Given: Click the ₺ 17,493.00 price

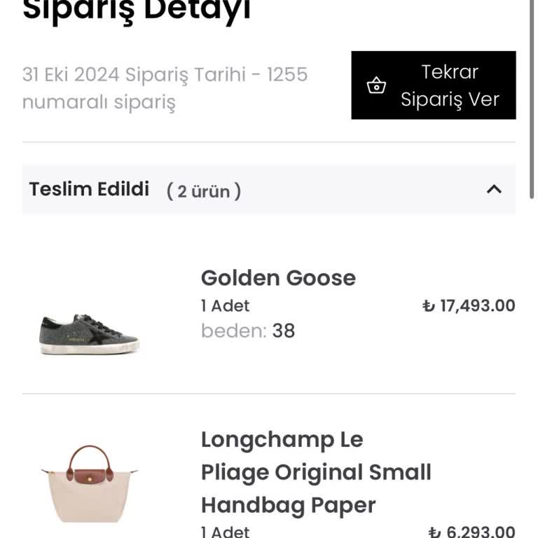Looking at the screenshot, I should click(x=469, y=305).
